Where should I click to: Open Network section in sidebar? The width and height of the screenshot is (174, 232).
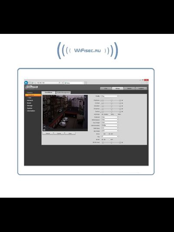click(x=30, y=100)
